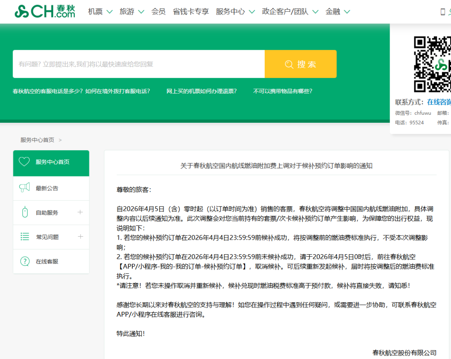Viewport: 451px width, 359px height.
Task: Select 会员 in the navigation menu
Action: (158, 12)
